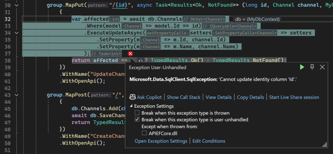Viewport: 333px width, 154px height.
Task: Uncheck Break when this exception type is user-unhandled
Action: pos(137,119)
